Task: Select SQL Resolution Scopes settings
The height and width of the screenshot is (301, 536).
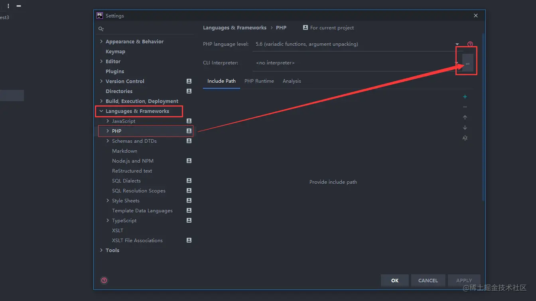Action: click(x=139, y=190)
